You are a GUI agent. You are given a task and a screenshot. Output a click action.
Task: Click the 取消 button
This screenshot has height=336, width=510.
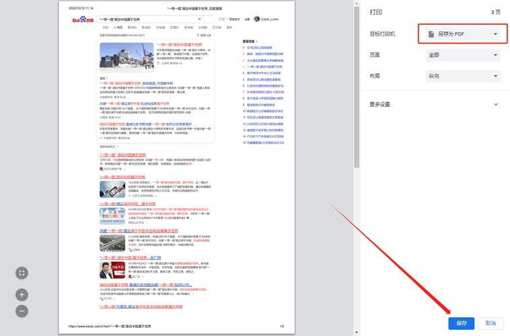(x=490, y=323)
